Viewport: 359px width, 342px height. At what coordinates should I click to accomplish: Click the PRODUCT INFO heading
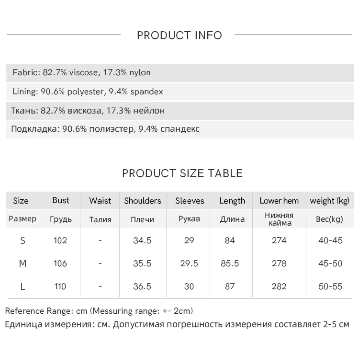point(179,35)
